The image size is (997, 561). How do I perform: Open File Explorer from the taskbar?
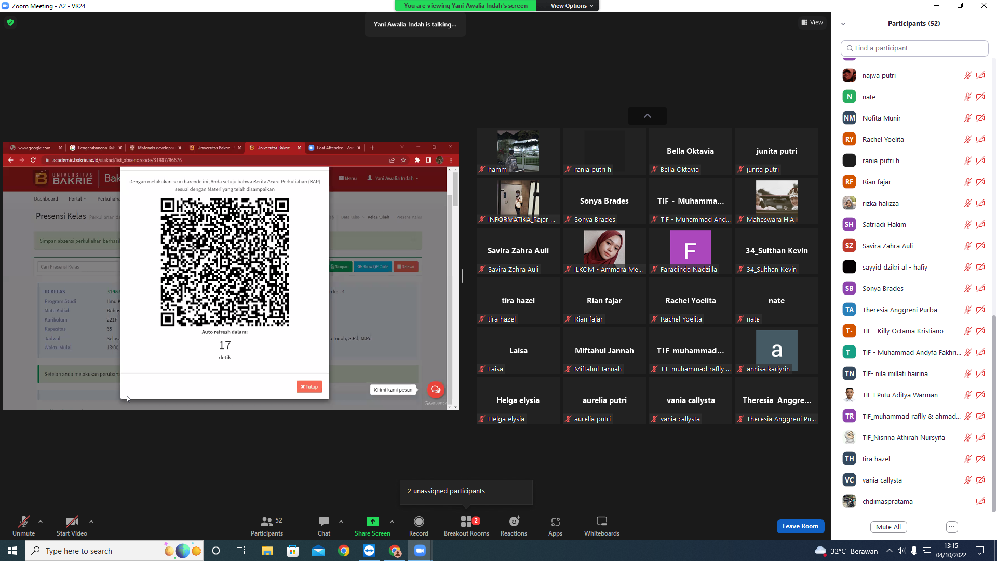(267, 551)
